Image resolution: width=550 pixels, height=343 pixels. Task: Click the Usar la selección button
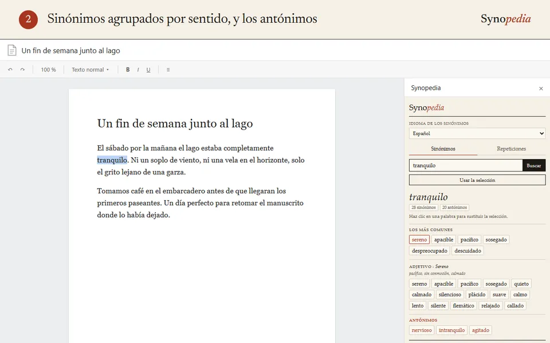tap(477, 180)
